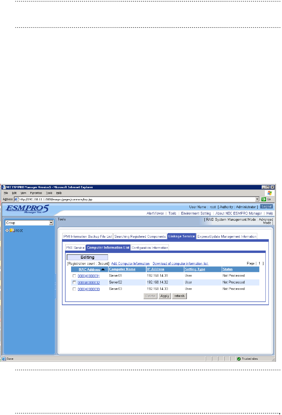This screenshot has height=415, width=282.
Task: Sort by Status column
Action: (x=227, y=269)
